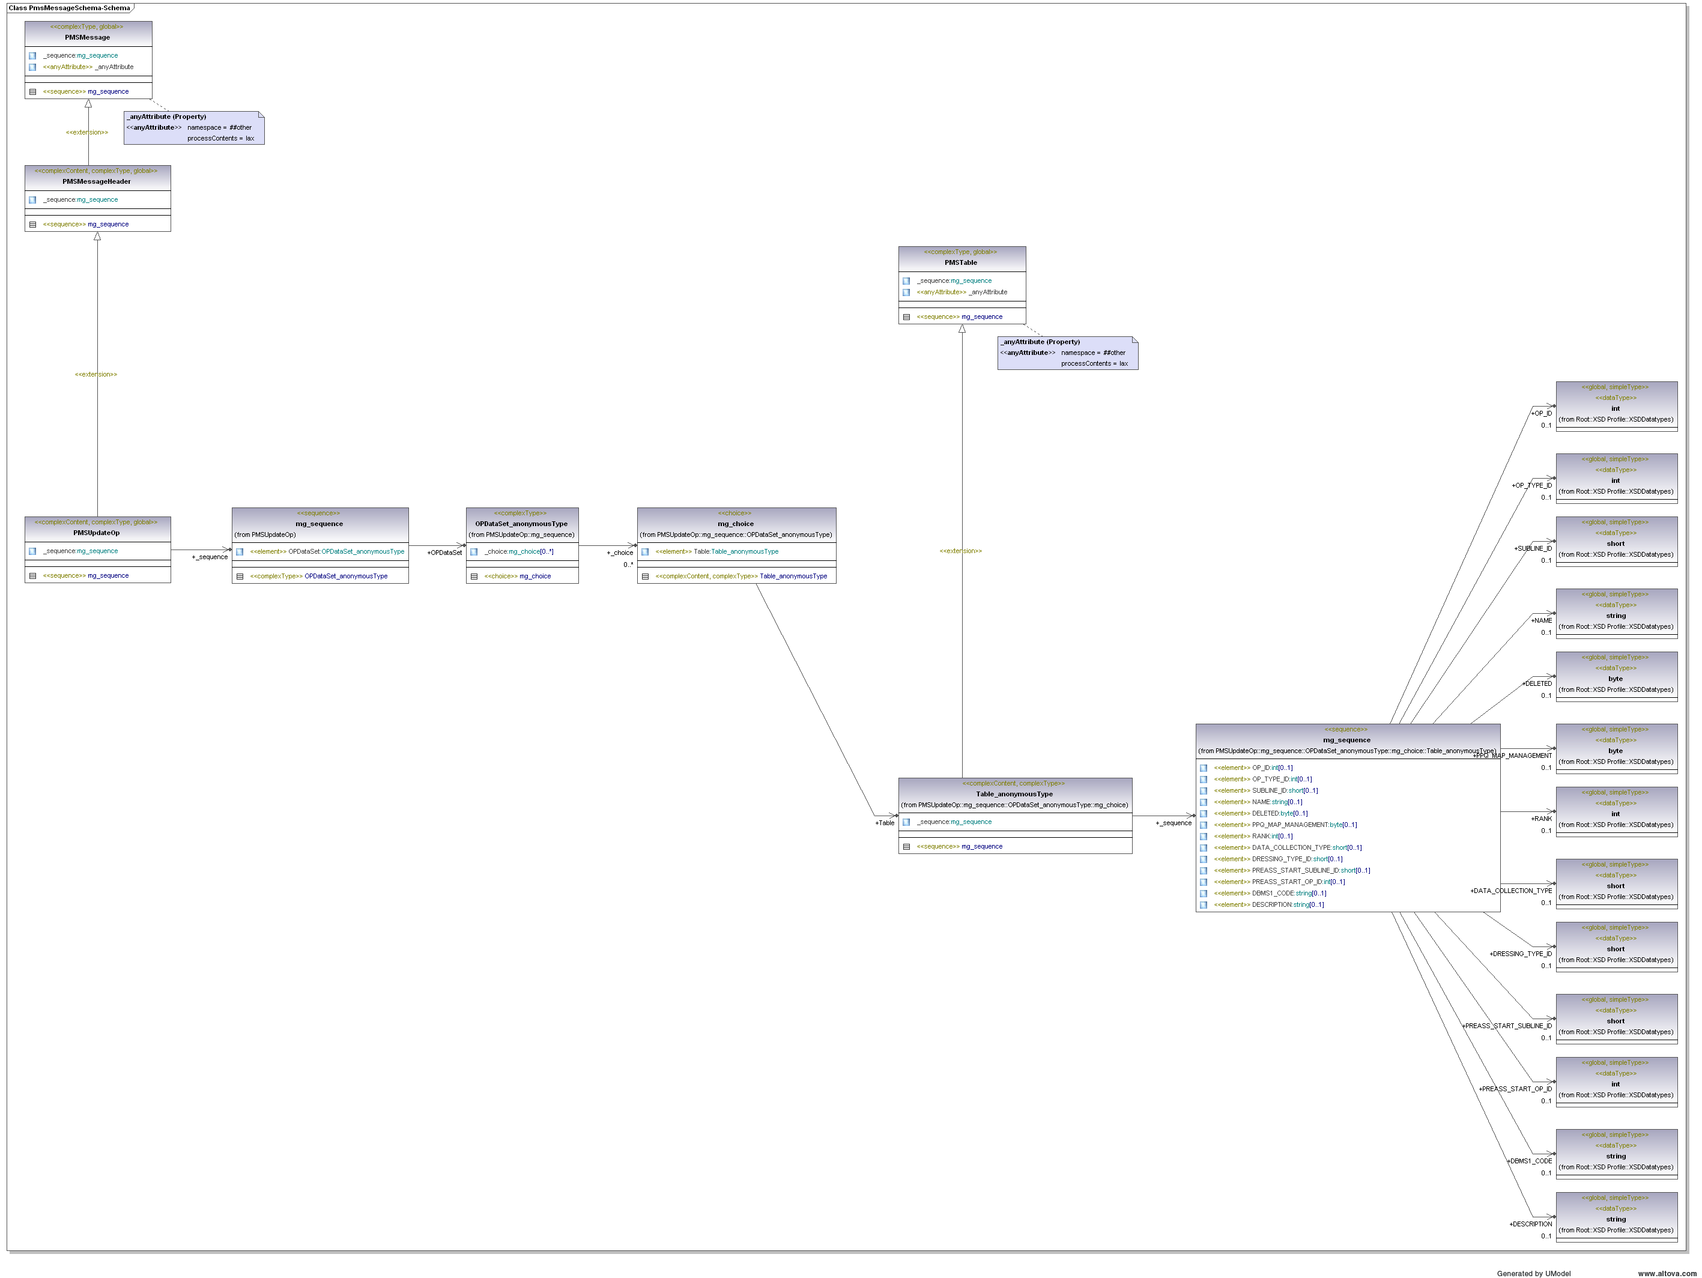Click property icon in Table_anonymousType _sequence row
The width and height of the screenshot is (1702, 1278).
[906, 822]
